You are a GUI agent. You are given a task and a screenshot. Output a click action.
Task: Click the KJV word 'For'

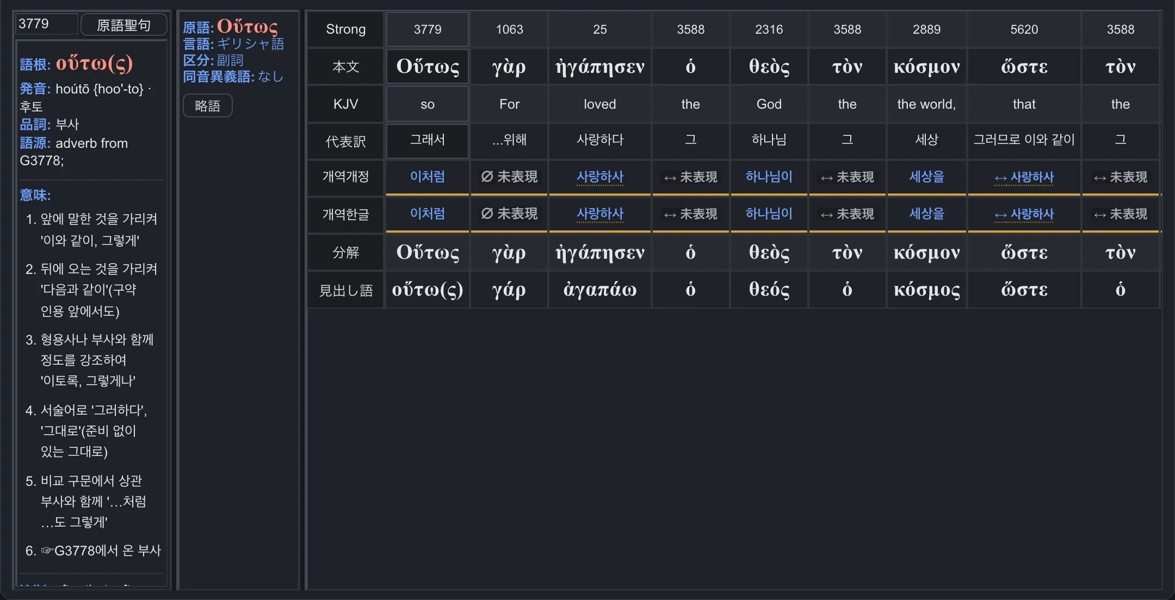click(x=509, y=104)
